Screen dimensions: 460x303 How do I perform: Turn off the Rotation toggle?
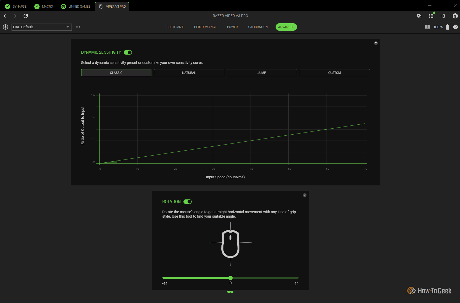pos(188,202)
